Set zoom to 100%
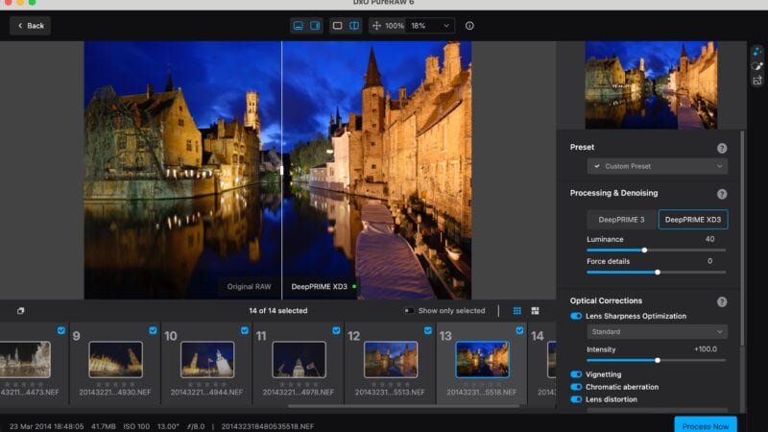Screen dimensions: 768x432 (395, 26)
